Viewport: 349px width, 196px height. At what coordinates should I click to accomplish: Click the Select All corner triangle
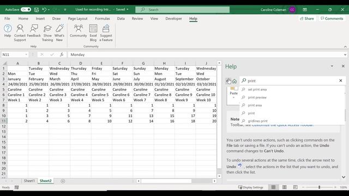pos(4,63)
